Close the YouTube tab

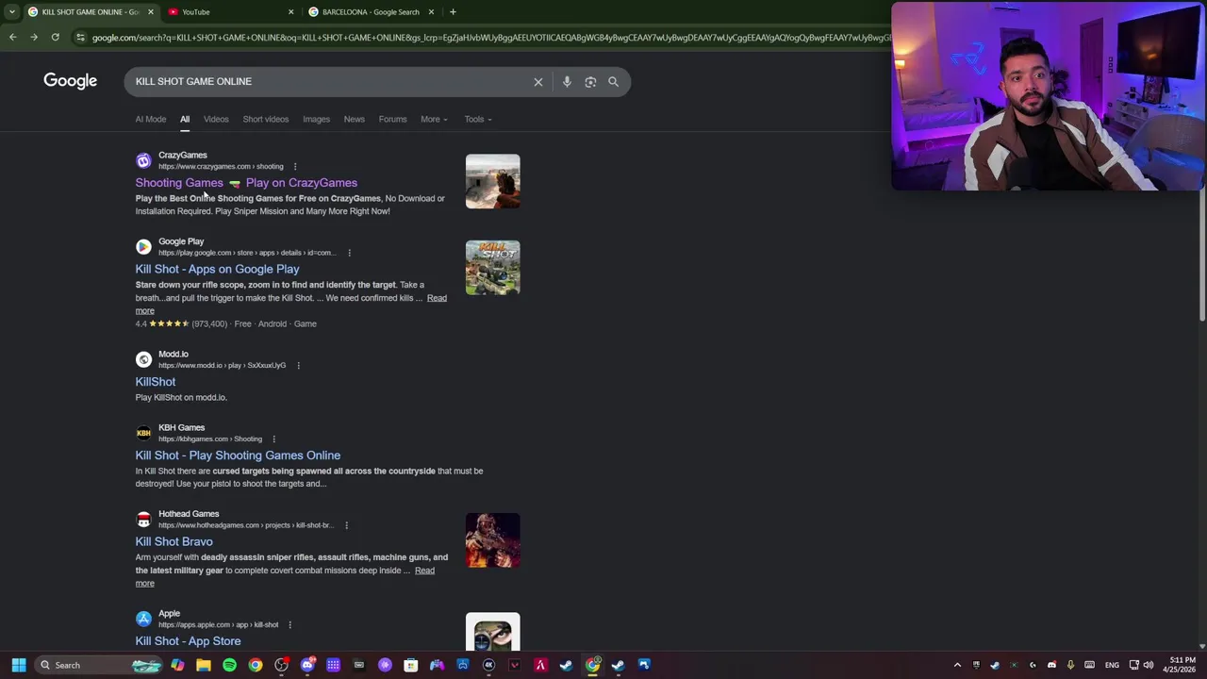(290, 12)
